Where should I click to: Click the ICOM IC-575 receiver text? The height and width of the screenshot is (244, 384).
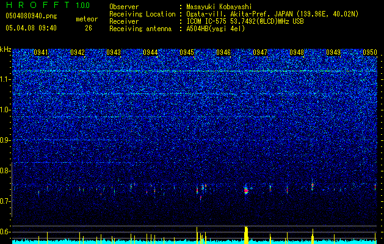tap(245, 21)
